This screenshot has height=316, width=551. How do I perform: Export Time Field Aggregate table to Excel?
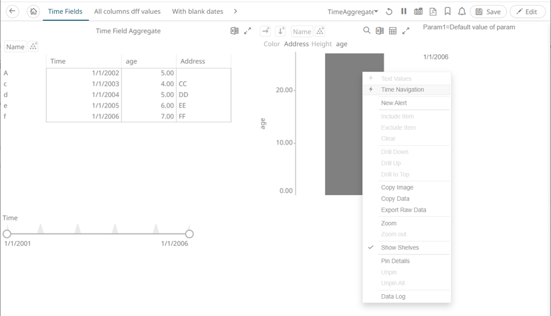pyautogui.click(x=234, y=31)
